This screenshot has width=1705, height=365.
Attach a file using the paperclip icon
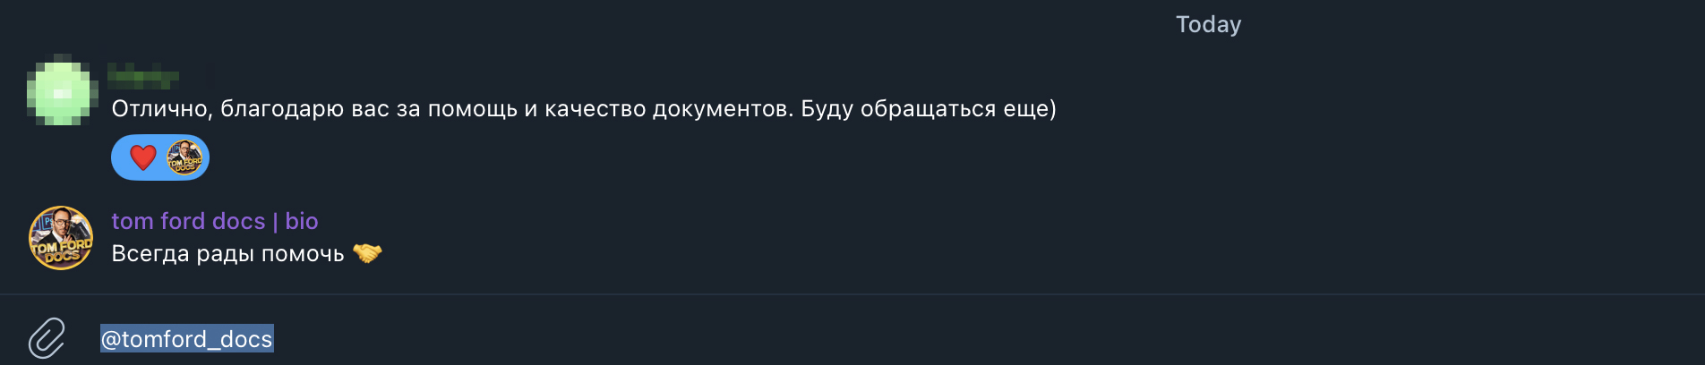pos(47,338)
